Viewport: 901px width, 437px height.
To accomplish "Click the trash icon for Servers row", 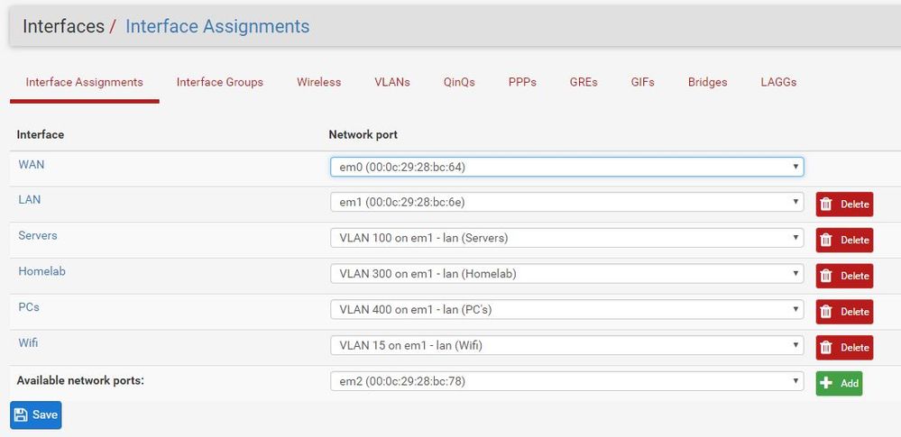I will click(x=828, y=241).
